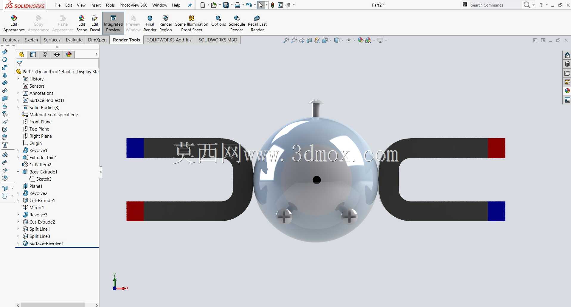571x307 pixels.
Task: Select Material not specified item
Action: click(50, 114)
